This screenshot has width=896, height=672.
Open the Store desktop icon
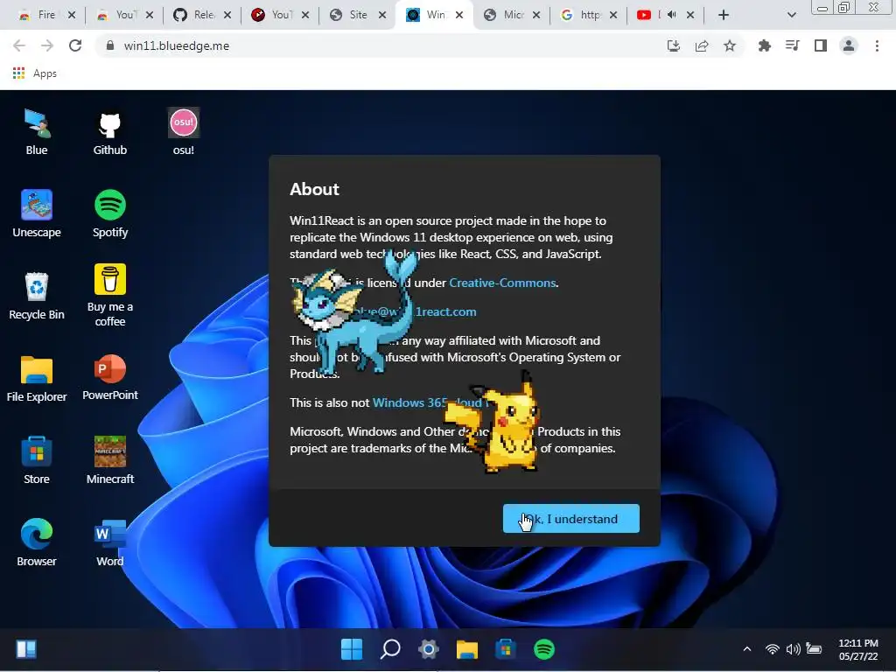pos(37,460)
